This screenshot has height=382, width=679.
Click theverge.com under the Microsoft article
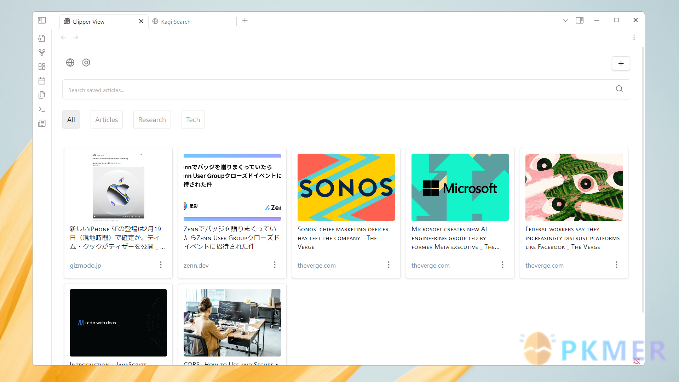tap(431, 266)
